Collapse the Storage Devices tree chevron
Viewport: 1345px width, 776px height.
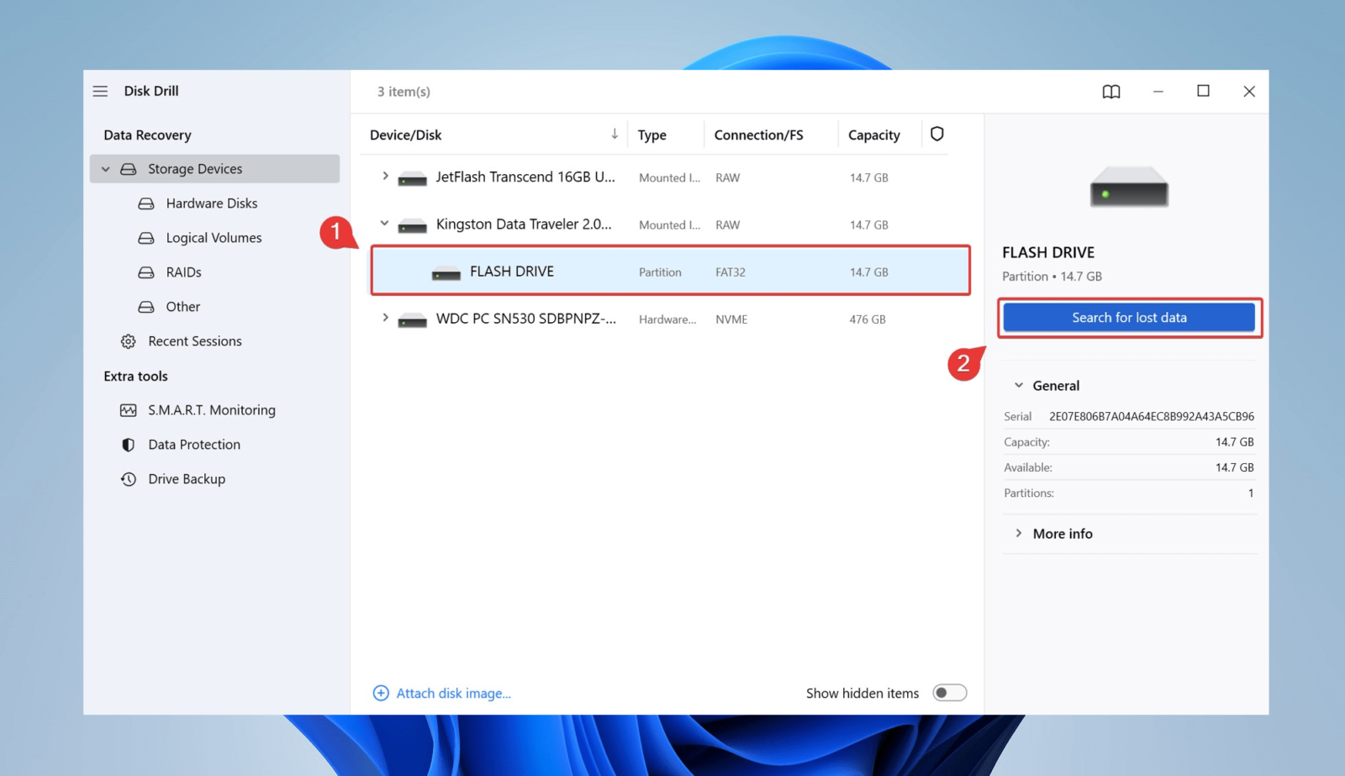tap(106, 169)
